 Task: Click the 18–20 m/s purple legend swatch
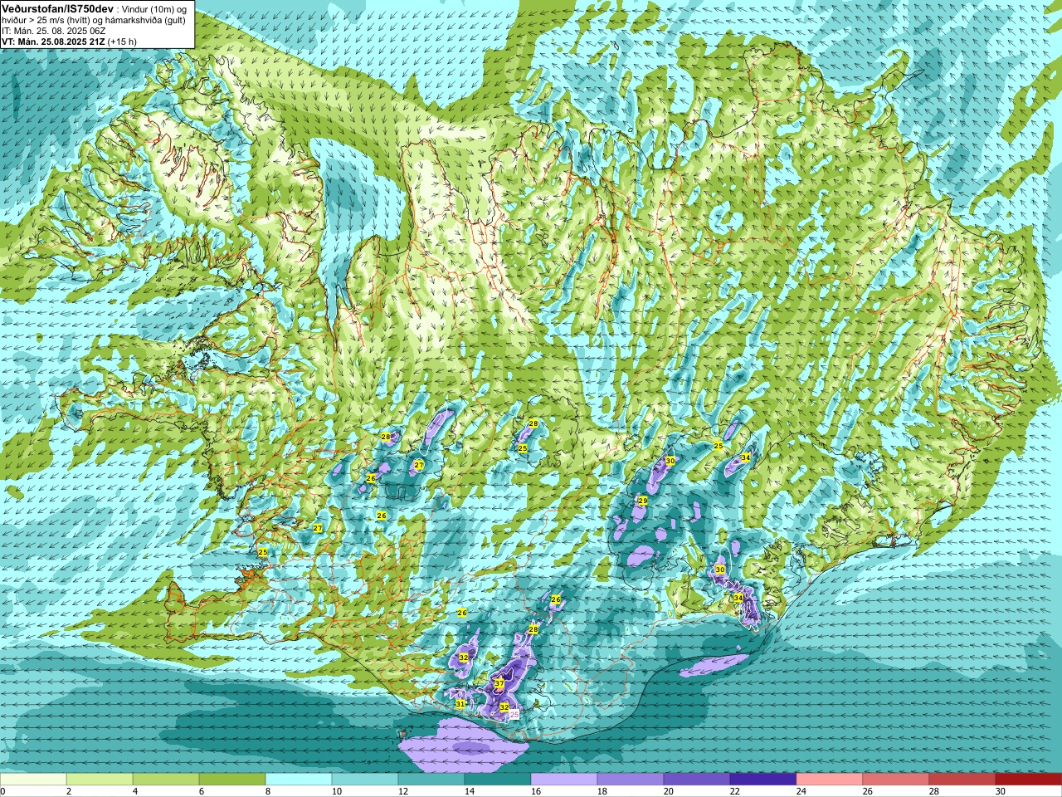[631, 780]
